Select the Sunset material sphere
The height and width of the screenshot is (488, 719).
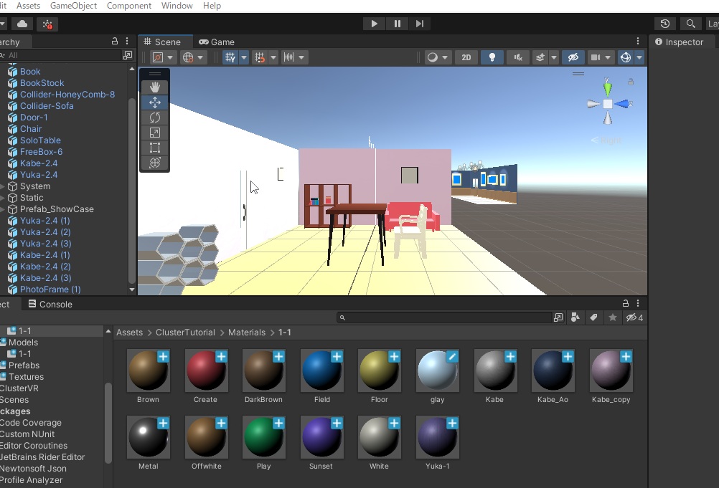(x=321, y=437)
